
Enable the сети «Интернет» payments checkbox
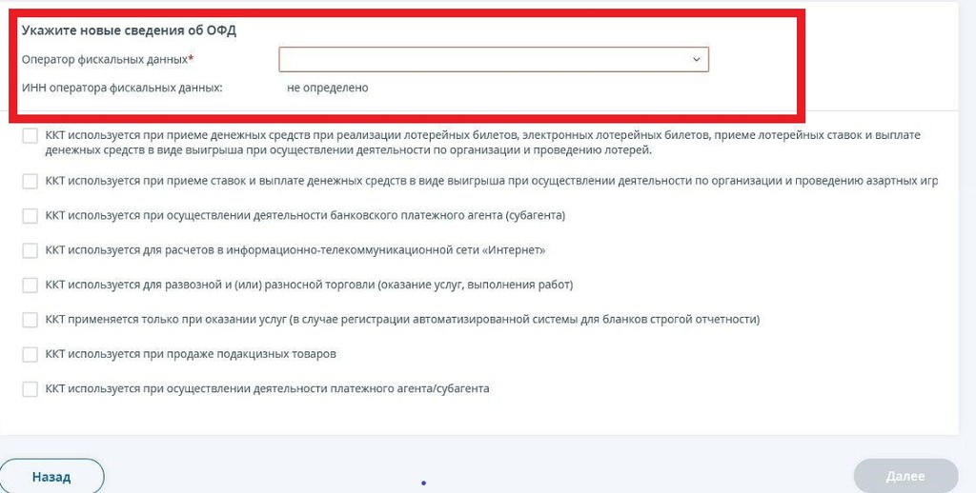[30, 250]
